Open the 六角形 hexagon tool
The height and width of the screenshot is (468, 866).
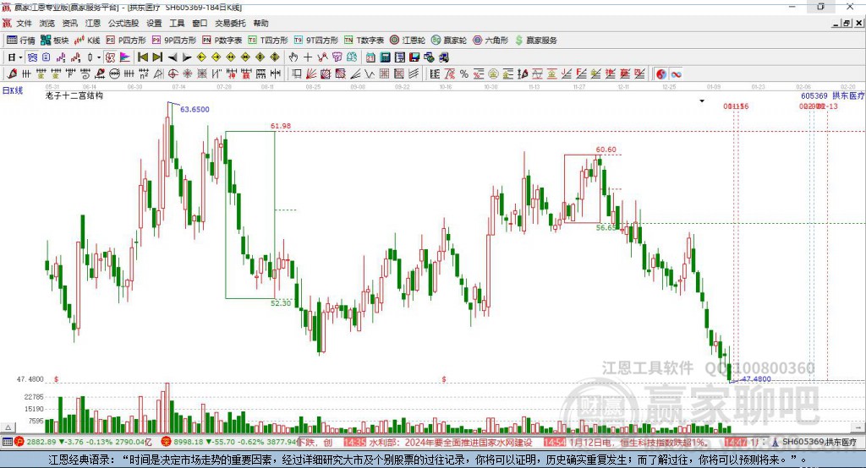click(x=491, y=41)
